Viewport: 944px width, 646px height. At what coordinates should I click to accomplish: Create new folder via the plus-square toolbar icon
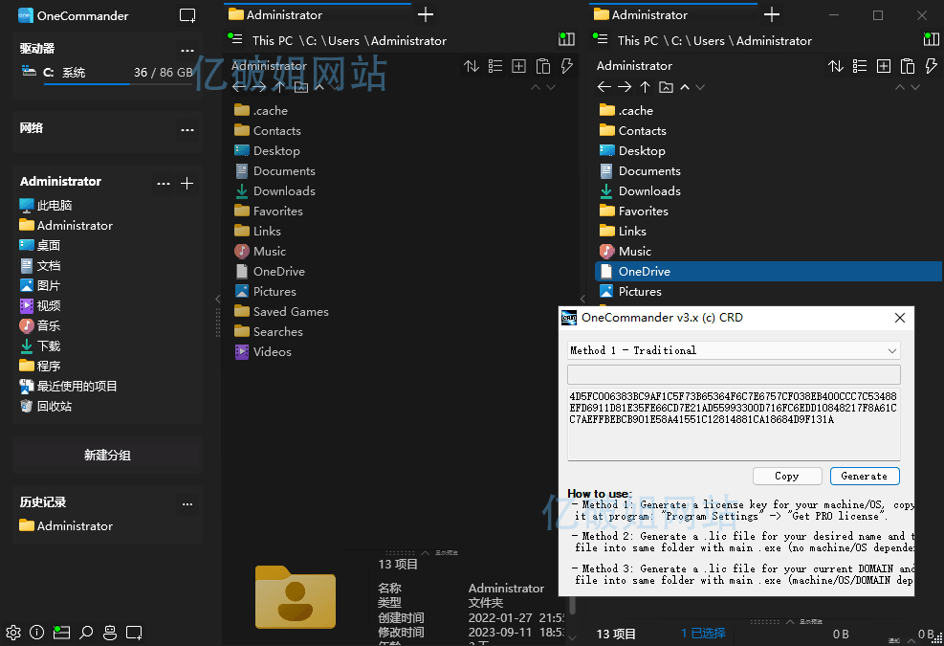pos(517,66)
